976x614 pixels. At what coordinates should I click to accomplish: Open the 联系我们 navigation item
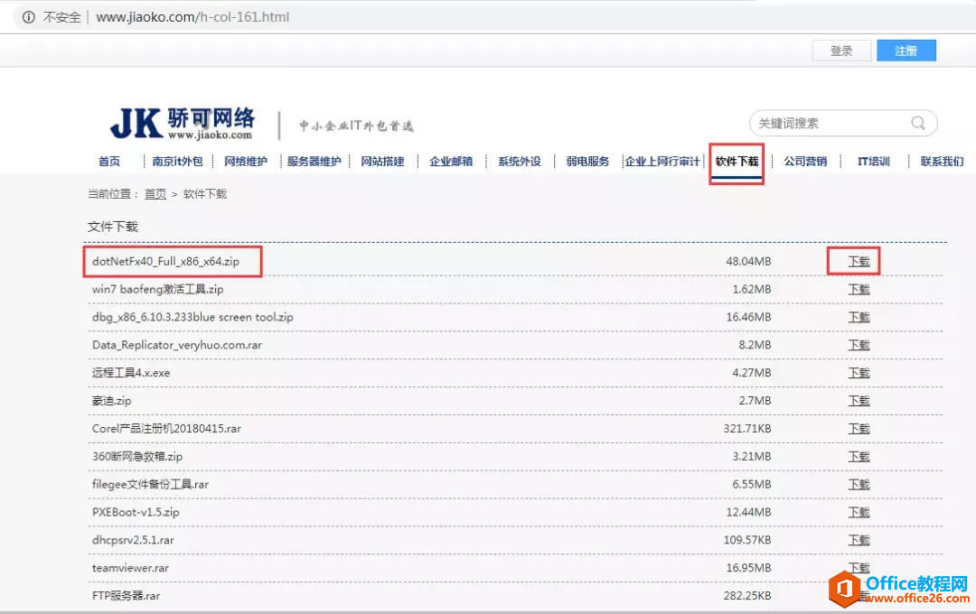942,162
